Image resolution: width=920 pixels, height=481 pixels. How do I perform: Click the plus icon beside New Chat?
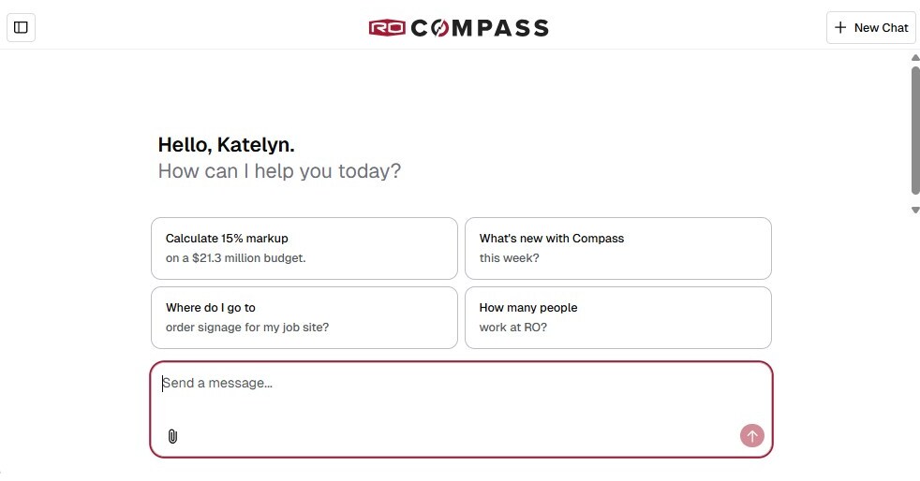pos(840,28)
